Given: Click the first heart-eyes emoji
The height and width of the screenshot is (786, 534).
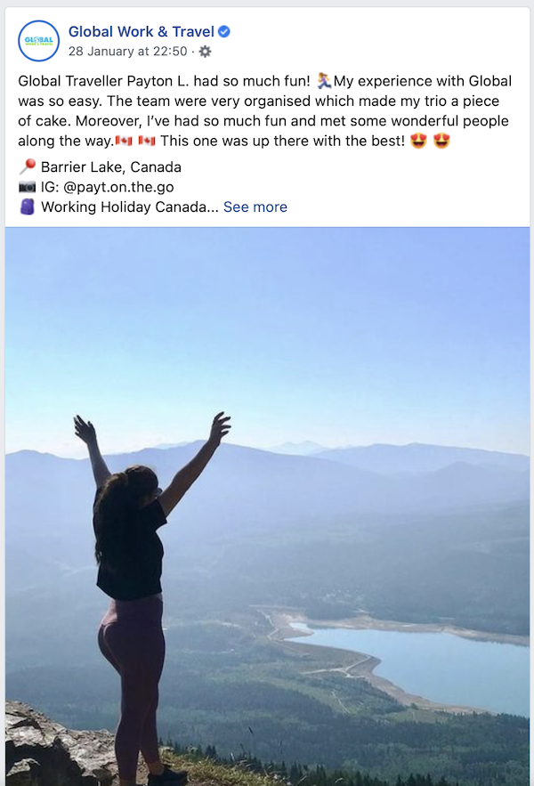Looking at the screenshot, I should coord(418,141).
